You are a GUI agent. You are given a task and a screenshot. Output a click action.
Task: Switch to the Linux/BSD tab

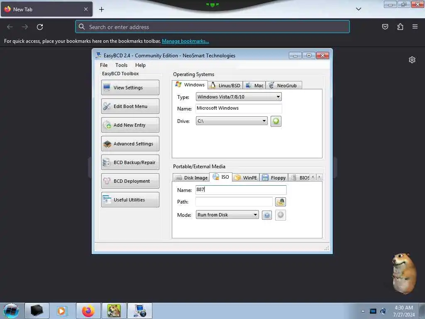pos(225,86)
